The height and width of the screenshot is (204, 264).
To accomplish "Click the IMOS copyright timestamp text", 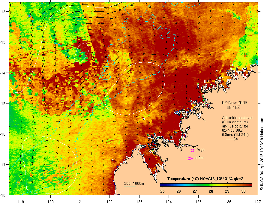I will click(262, 154).
